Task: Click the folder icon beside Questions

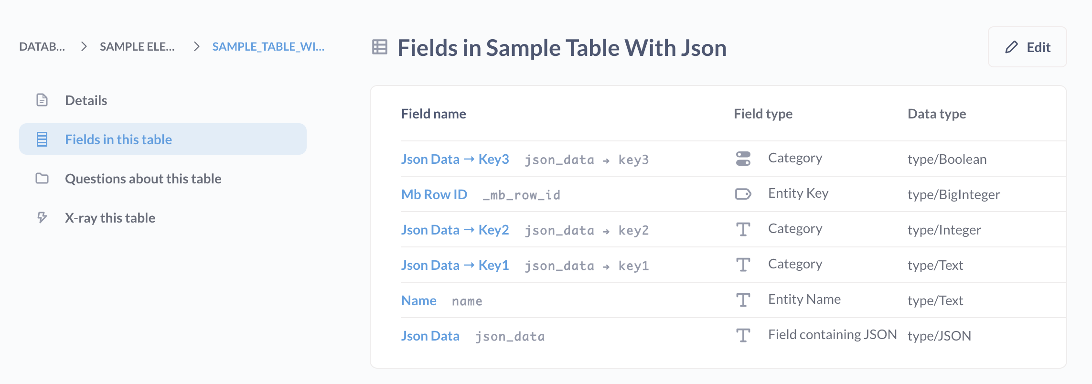Action: coord(42,178)
